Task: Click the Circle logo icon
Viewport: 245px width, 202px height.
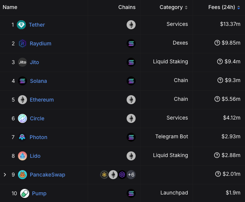Action: (22, 118)
